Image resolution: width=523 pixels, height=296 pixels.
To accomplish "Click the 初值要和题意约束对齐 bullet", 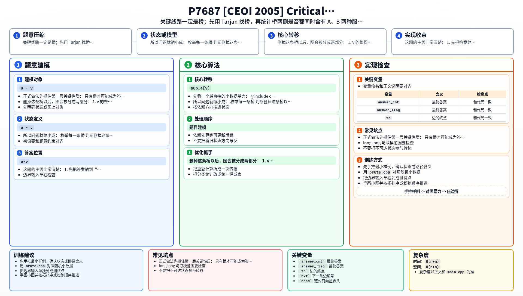I will [x=43, y=141].
